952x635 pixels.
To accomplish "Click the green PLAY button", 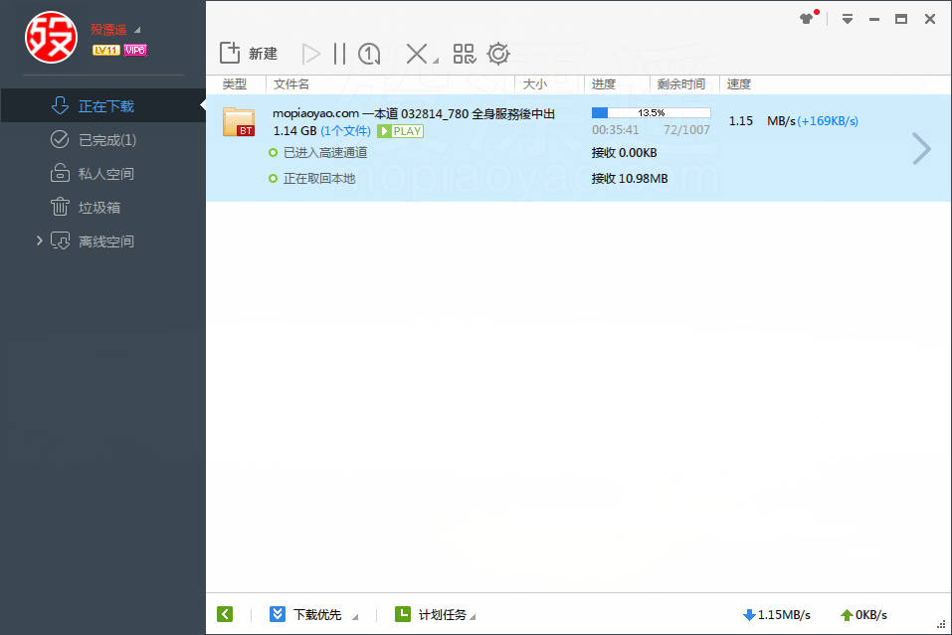I will (x=400, y=131).
